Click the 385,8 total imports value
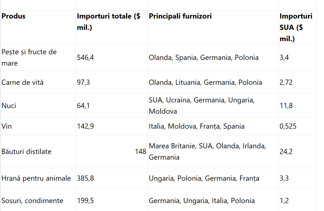This screenshot has height=211, width=324. tap(85, 178)
